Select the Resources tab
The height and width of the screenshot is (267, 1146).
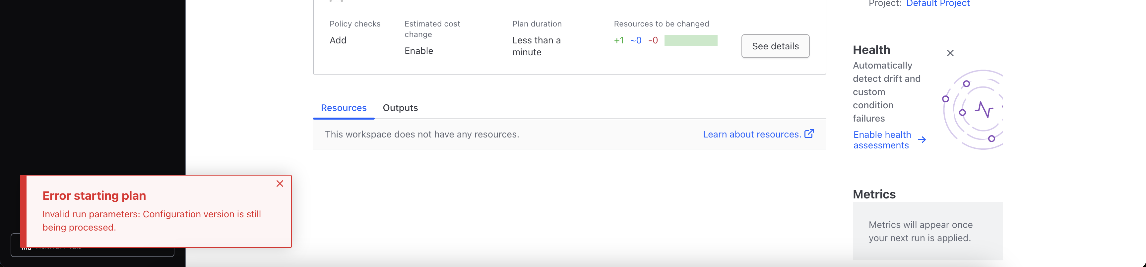pos(344,108)
